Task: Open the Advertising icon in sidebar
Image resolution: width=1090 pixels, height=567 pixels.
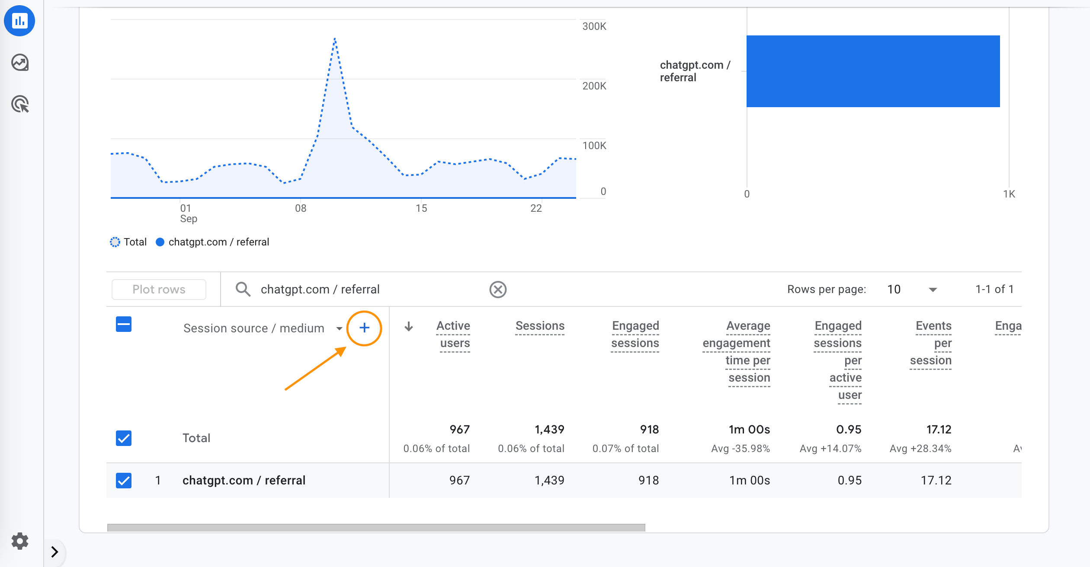Action: [x=20, y=104]
